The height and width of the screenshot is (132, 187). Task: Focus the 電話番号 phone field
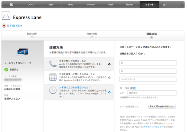pos(152,93)
